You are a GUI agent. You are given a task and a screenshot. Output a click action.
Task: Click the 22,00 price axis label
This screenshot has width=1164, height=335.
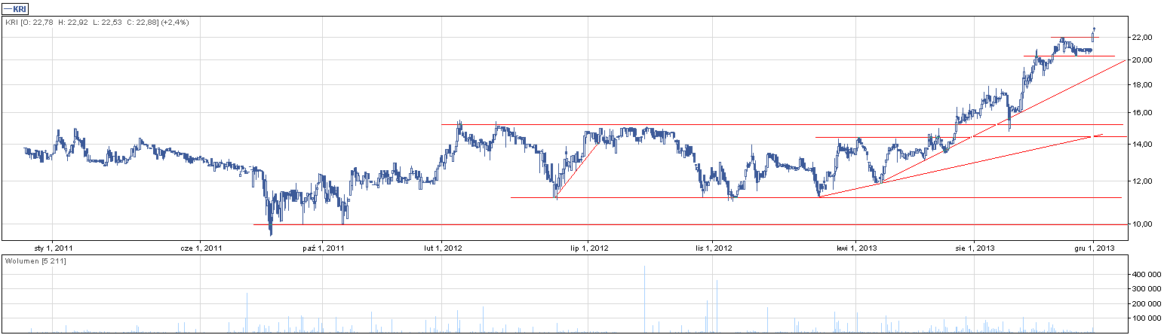[1141, 37]
